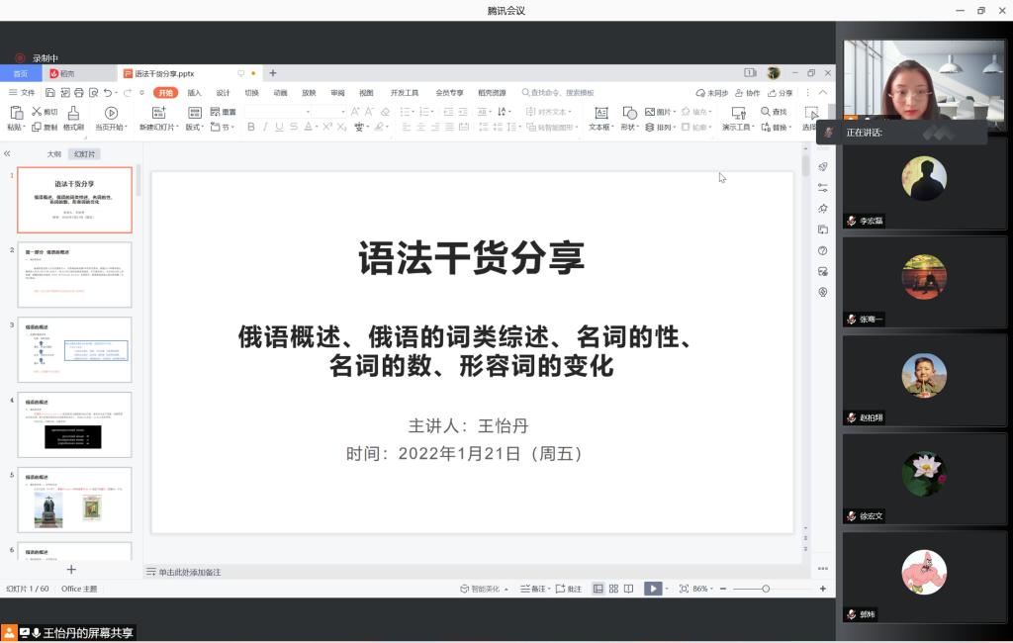The width and height of the screenshot is (1013, 643).
Task: Open the File (文件) menu
Action: tap(22, 93)
